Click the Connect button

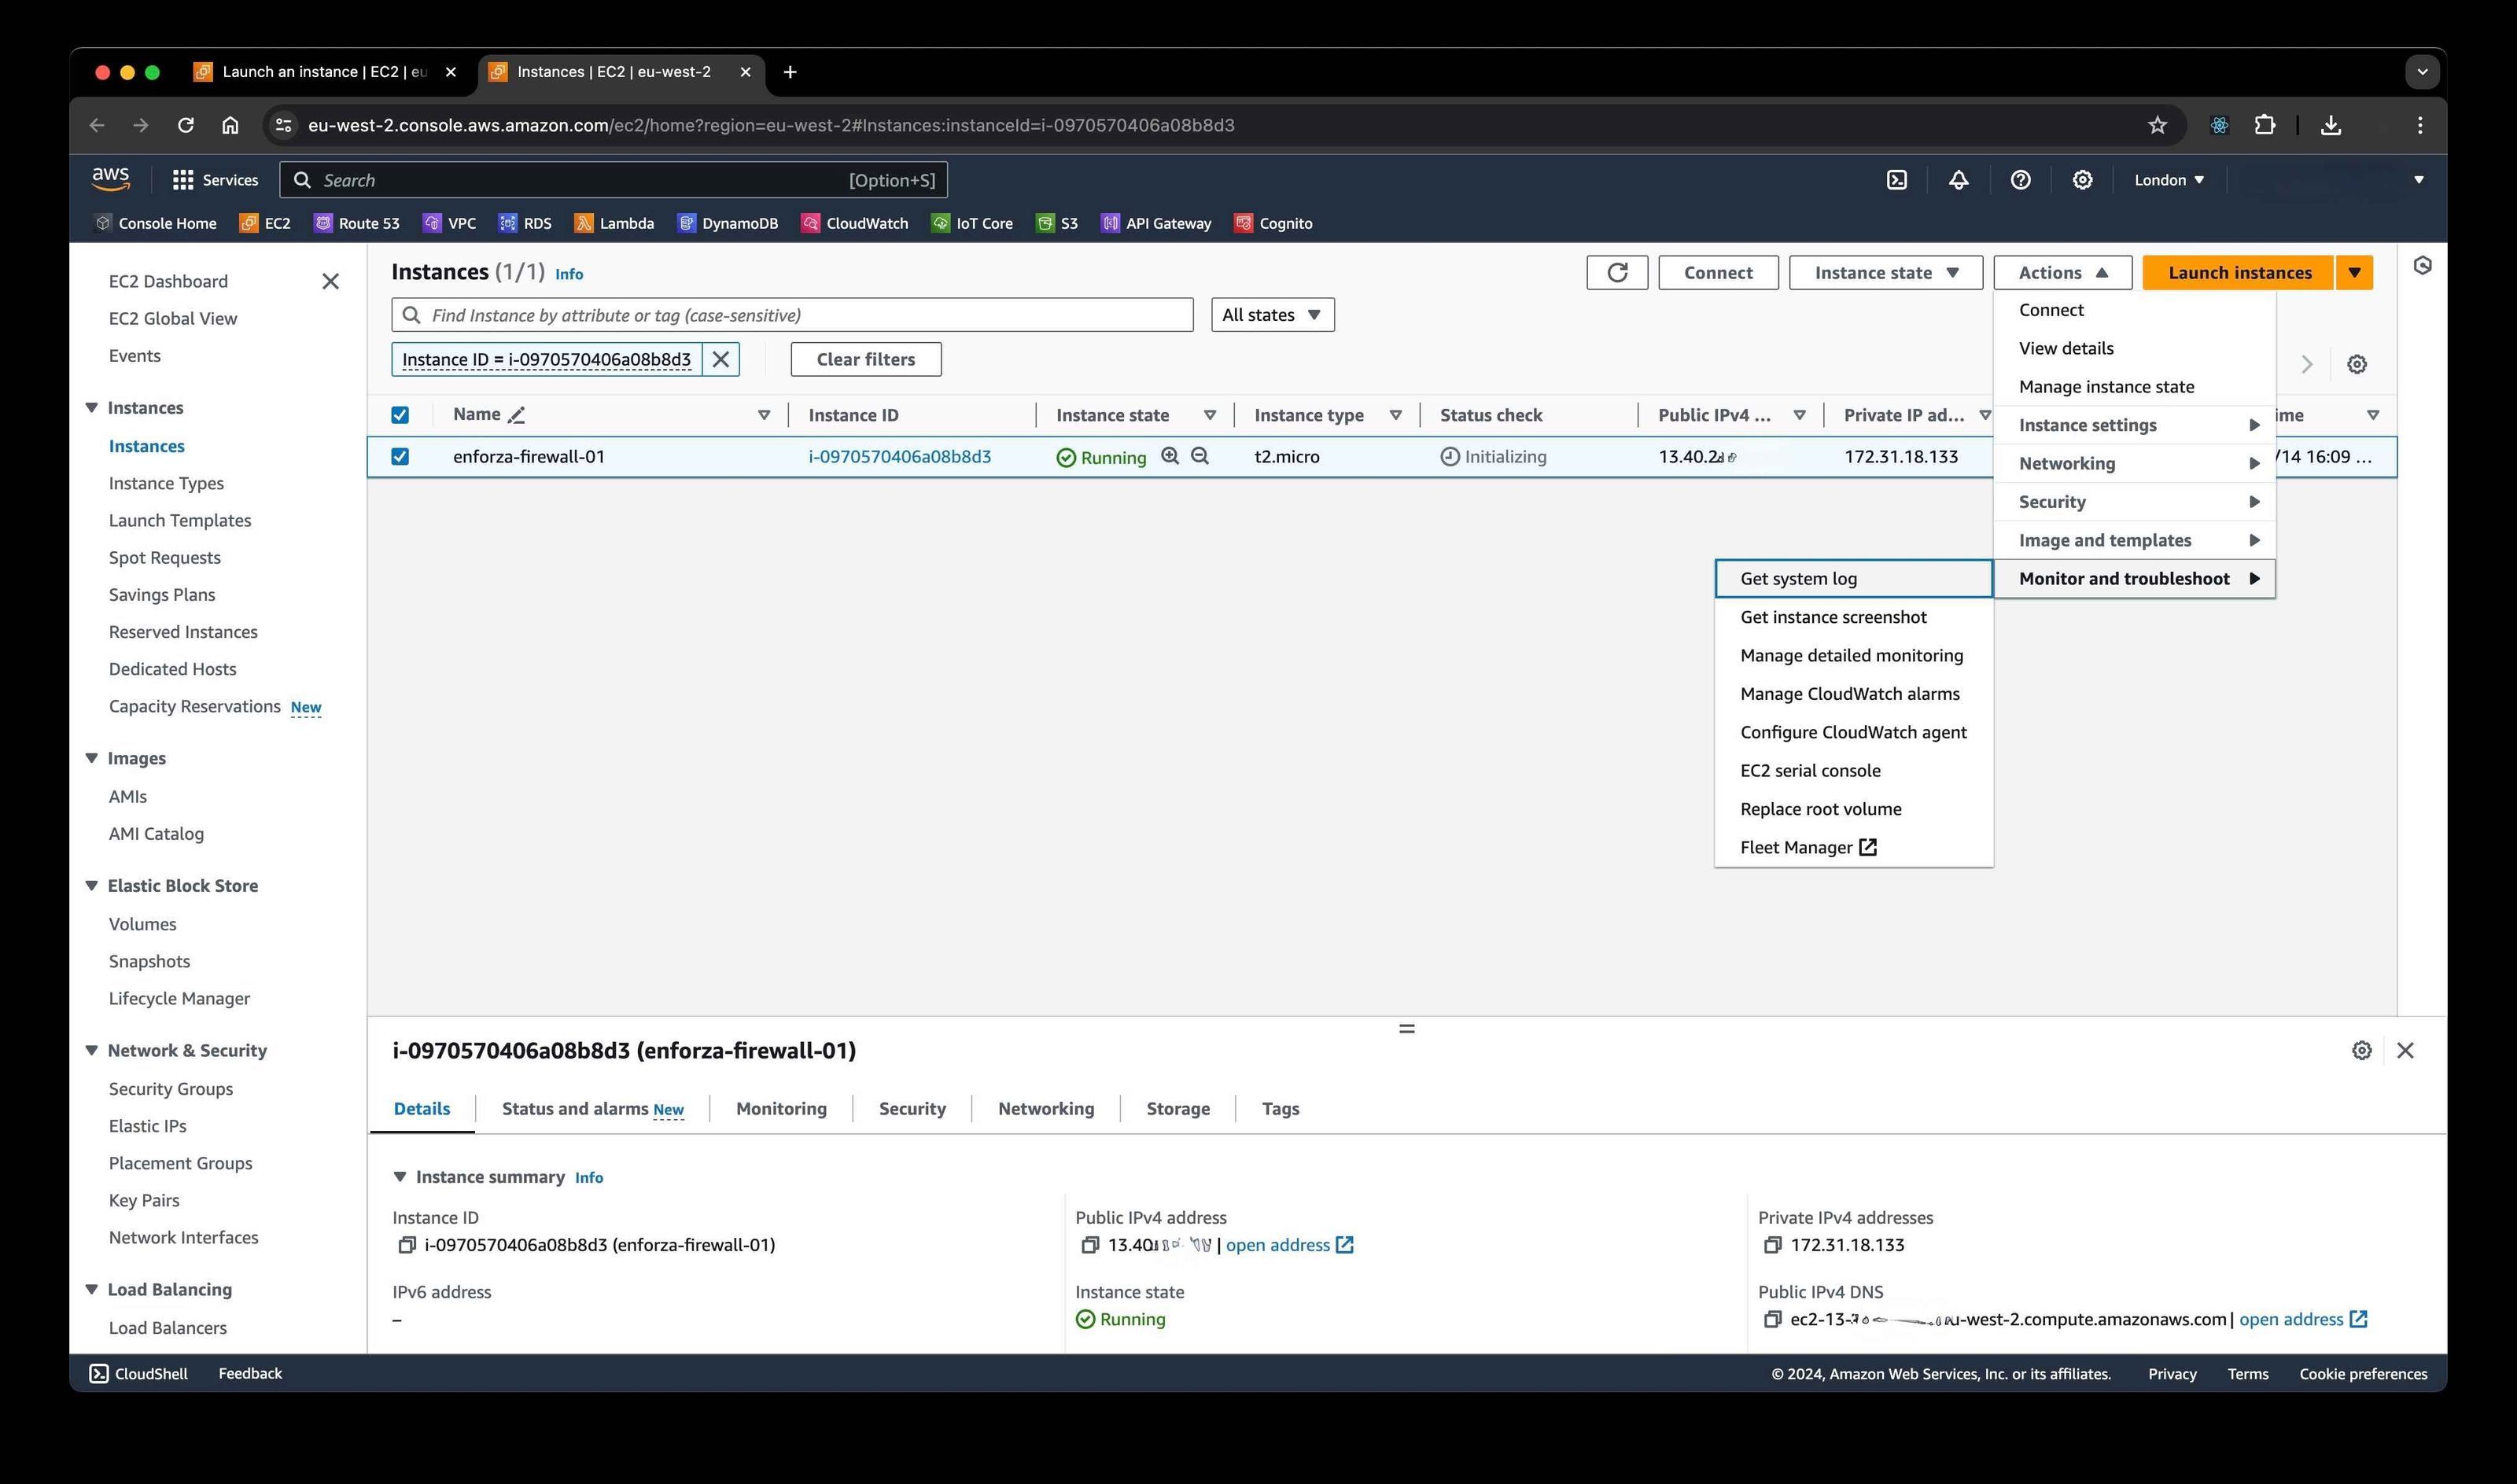pyautogui.click(x=1718, y=273)
